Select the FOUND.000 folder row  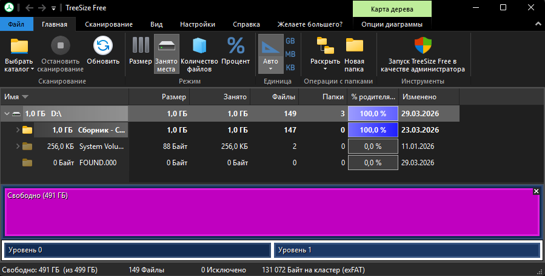pyautogui.click(x=230, y=162)
